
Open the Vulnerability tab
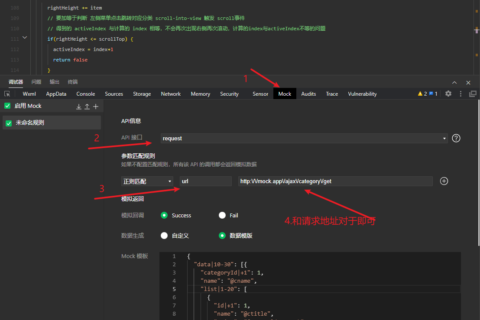click(x=362, y=94)
